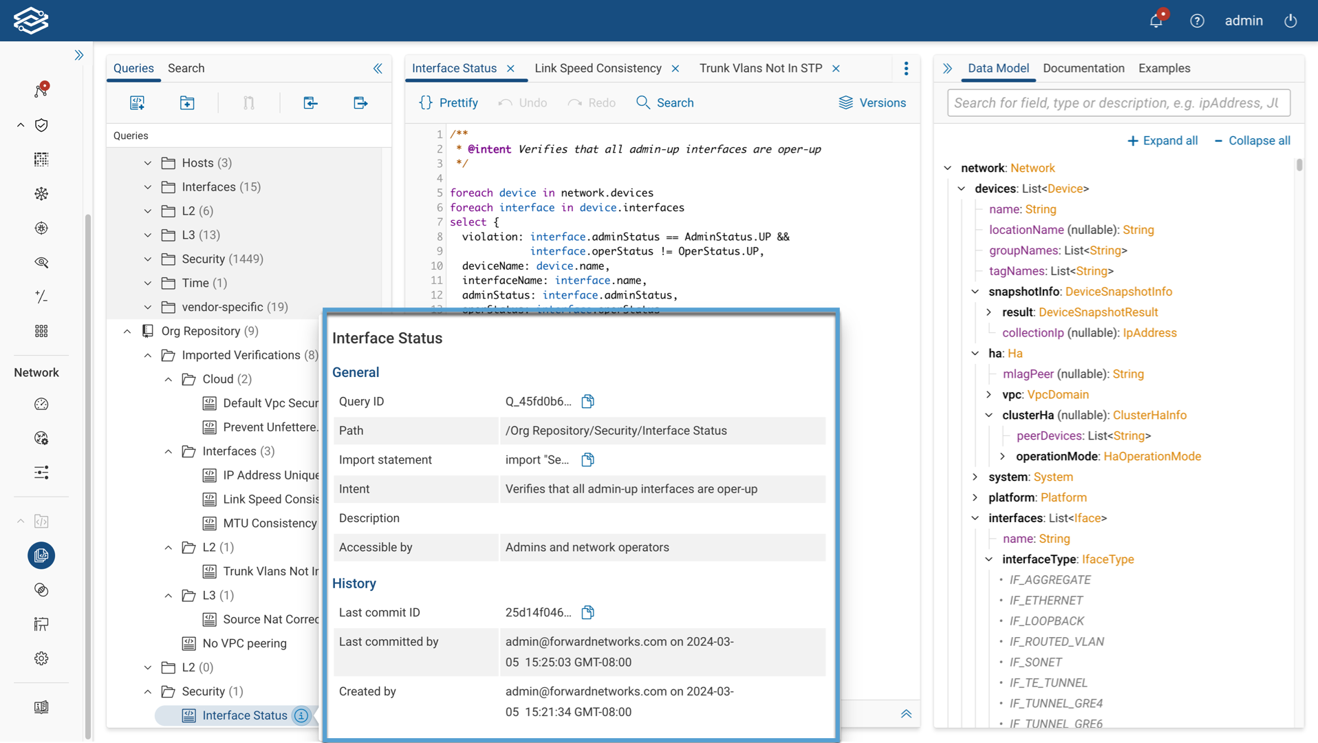The width and height of the screenshot is (1318, 743).
Task: Copy the Query ID to clipboard
Action: 587,401
